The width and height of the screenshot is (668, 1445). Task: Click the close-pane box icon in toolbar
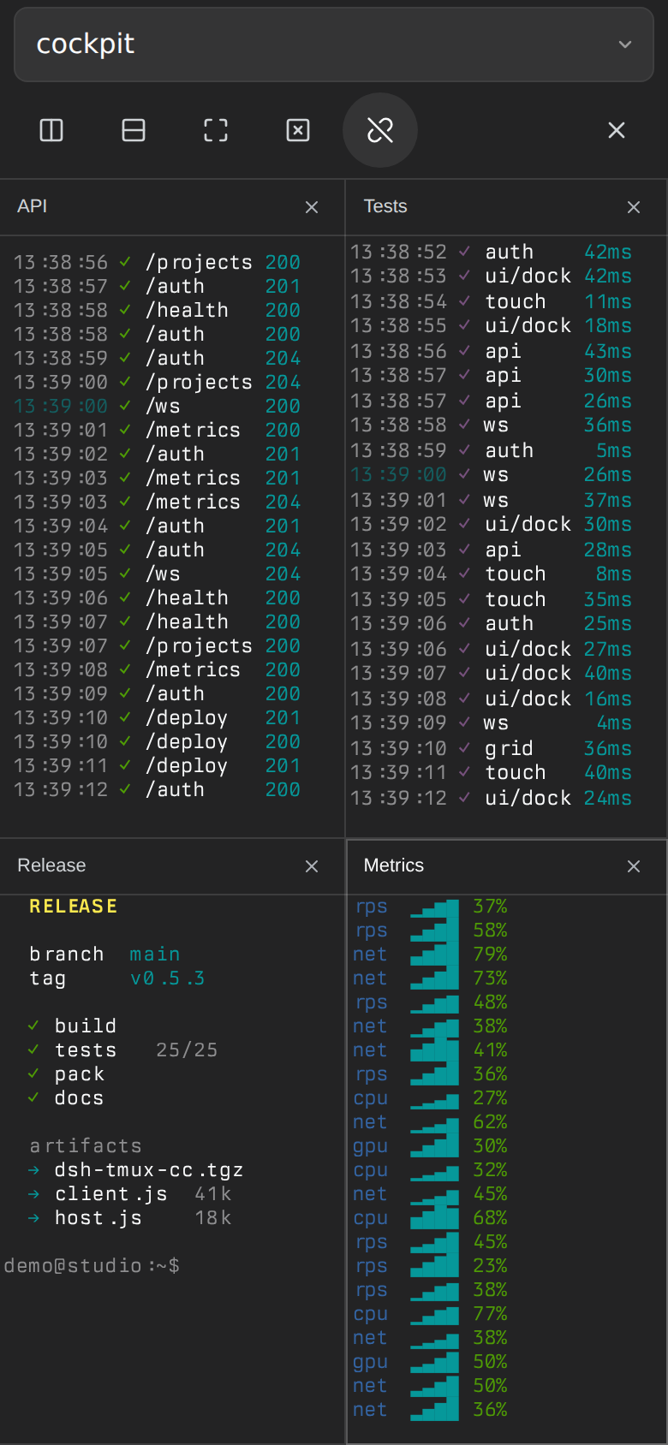click(x=298, y=130)
